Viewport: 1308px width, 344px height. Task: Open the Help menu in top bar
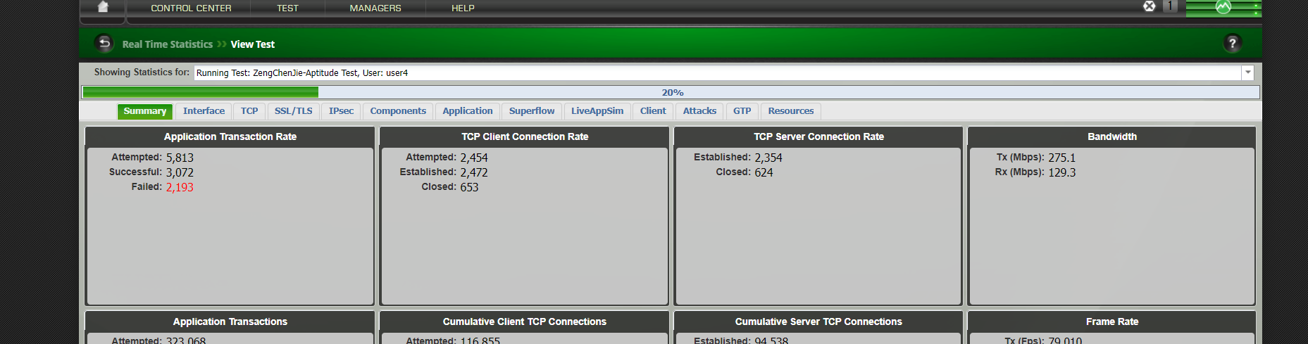click(463, 8)
